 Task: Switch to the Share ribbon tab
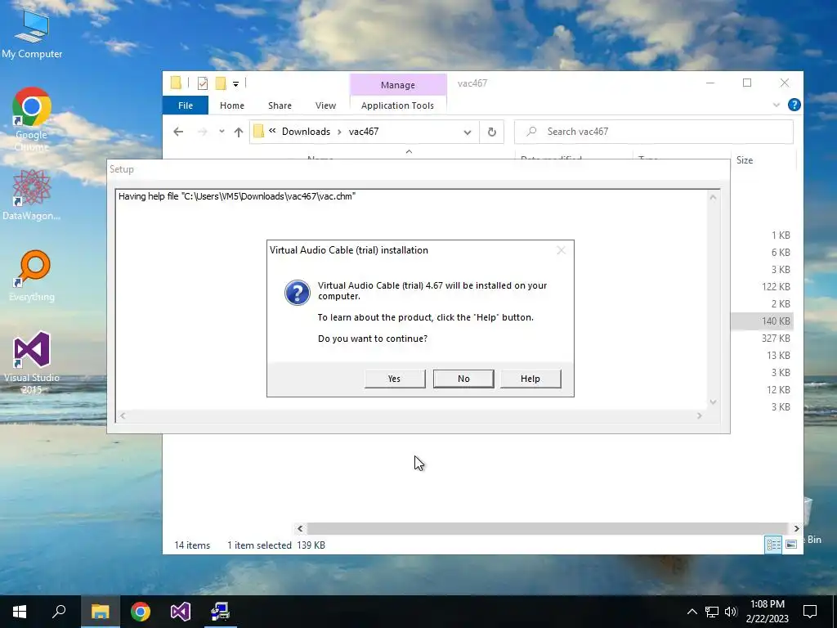(280, 105)
